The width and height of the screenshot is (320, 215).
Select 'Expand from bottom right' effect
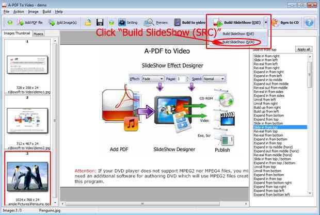[273, 183]
